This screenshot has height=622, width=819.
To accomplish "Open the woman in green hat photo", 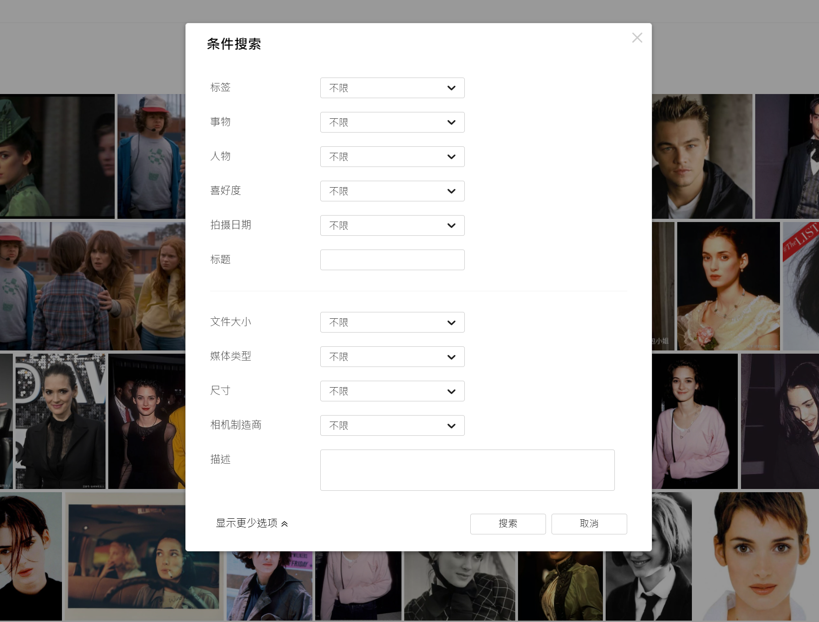I will pos(57,155).
